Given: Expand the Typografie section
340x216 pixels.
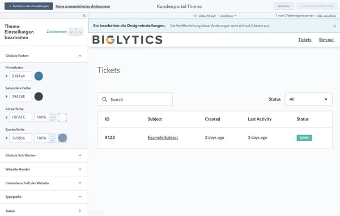Looking at the screenshot, I should point(44,197).
